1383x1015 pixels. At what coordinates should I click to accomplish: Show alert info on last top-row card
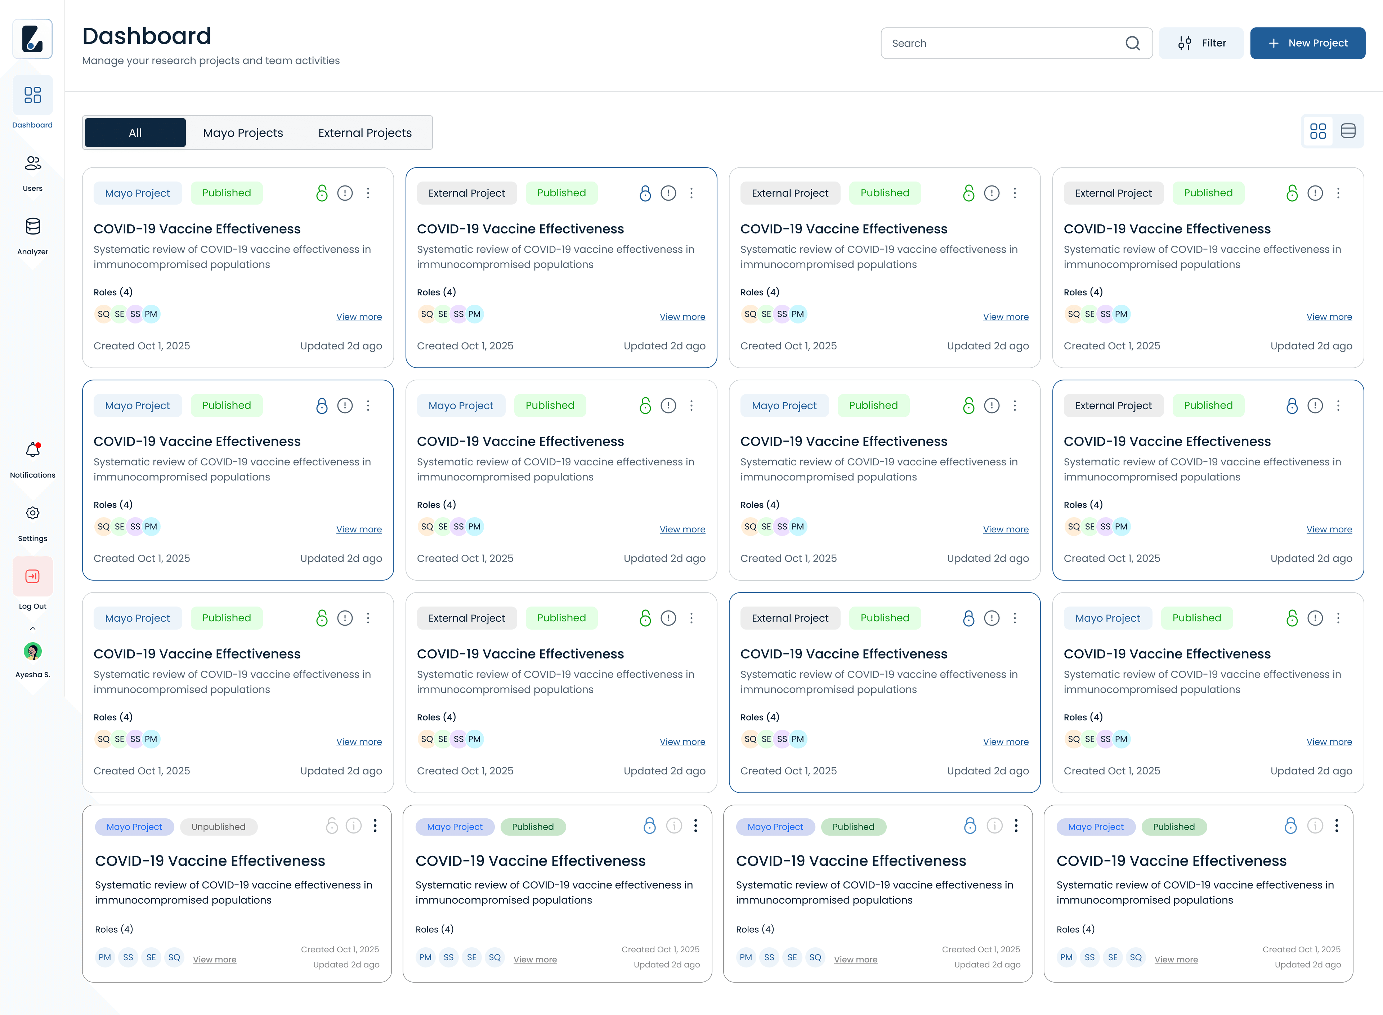pos(1315,193)
